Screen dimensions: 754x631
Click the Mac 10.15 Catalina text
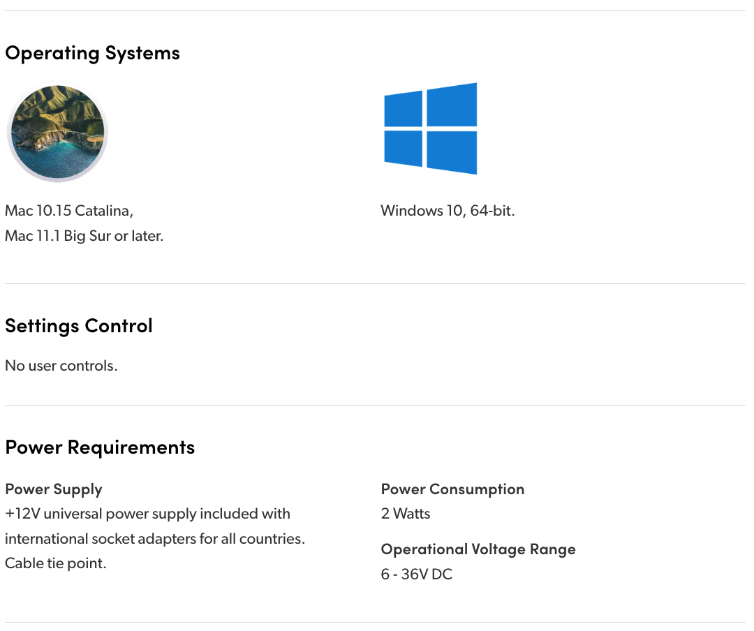point(69,211)
